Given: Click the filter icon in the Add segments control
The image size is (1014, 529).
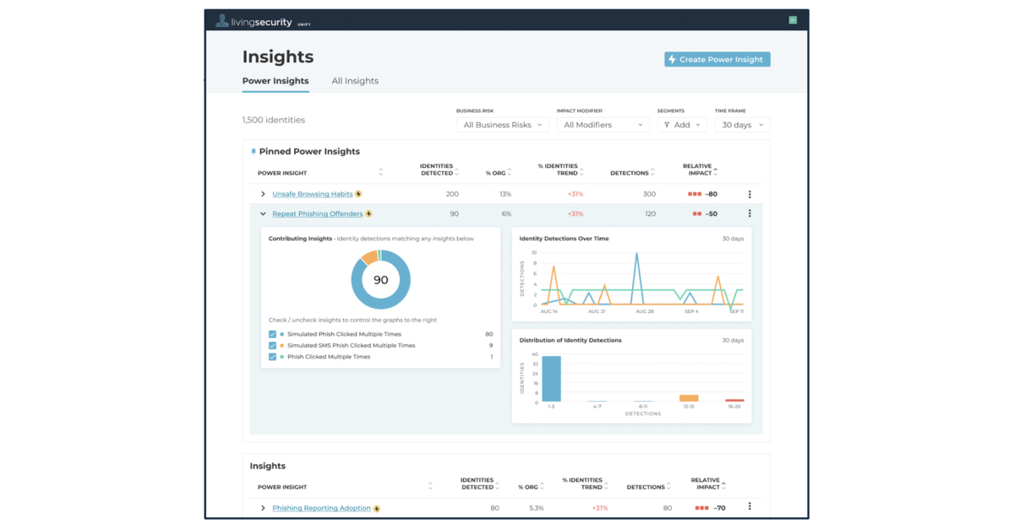Looking at the screenshot, I should coord(668,124).
